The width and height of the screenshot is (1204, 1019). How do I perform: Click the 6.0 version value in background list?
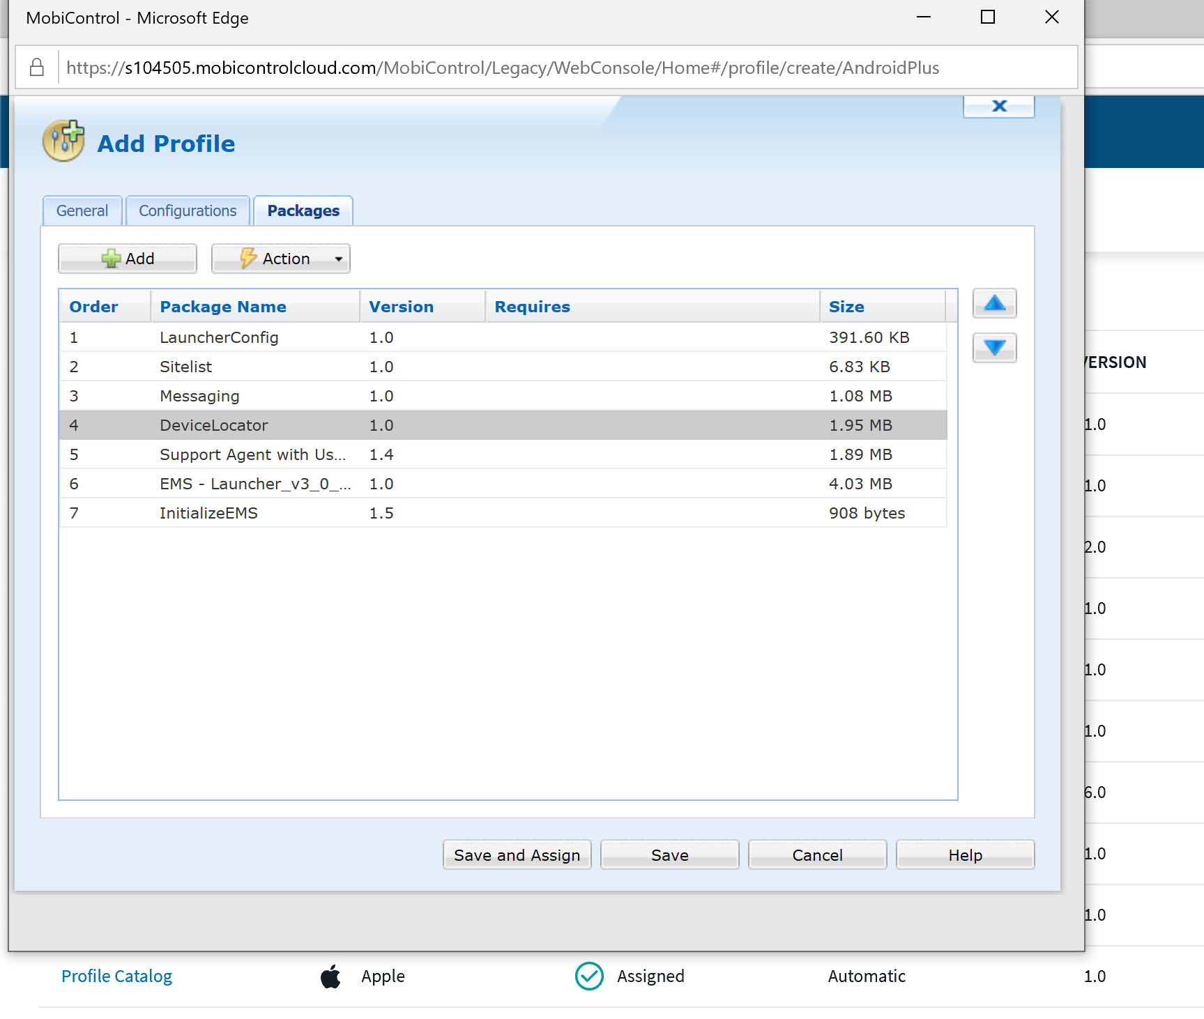(1095, 792)
